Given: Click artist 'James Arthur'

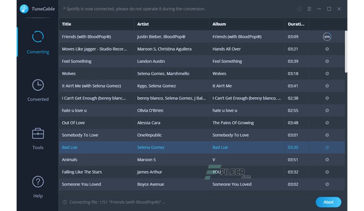Looking at the screenshot, I should coord(149,172).
